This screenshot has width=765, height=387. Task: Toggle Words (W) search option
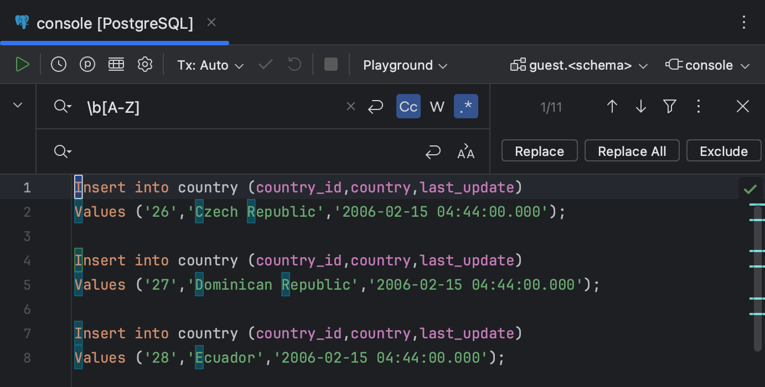pyautogui.click(x=437, y=107)
